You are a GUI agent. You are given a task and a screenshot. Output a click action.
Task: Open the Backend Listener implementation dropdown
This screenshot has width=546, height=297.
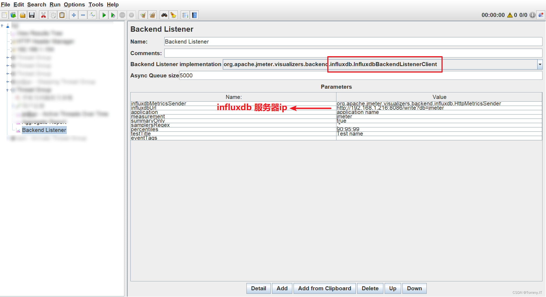[540, 64]
